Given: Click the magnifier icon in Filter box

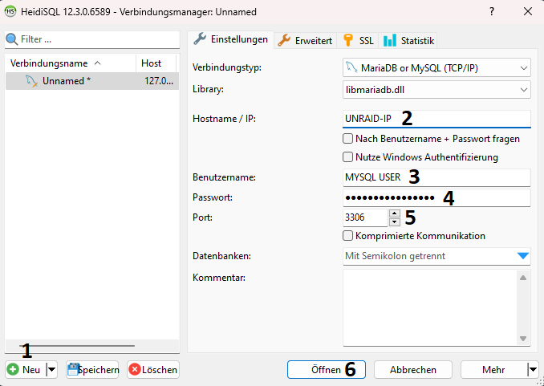Looking at the screenshot, I should pyautogui.click(x=12, y=39).
